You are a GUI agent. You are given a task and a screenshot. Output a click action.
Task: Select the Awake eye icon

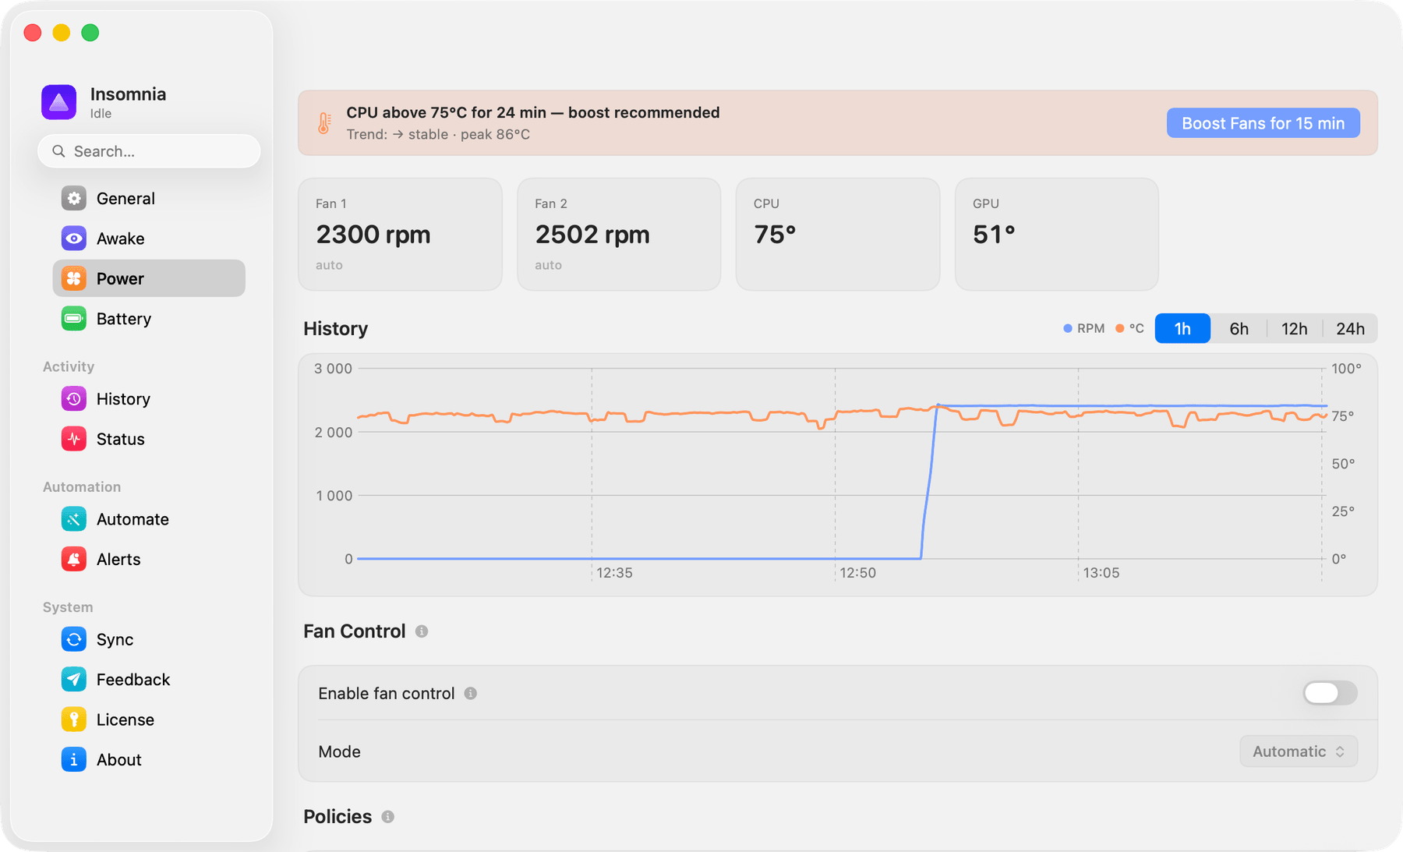74,239
